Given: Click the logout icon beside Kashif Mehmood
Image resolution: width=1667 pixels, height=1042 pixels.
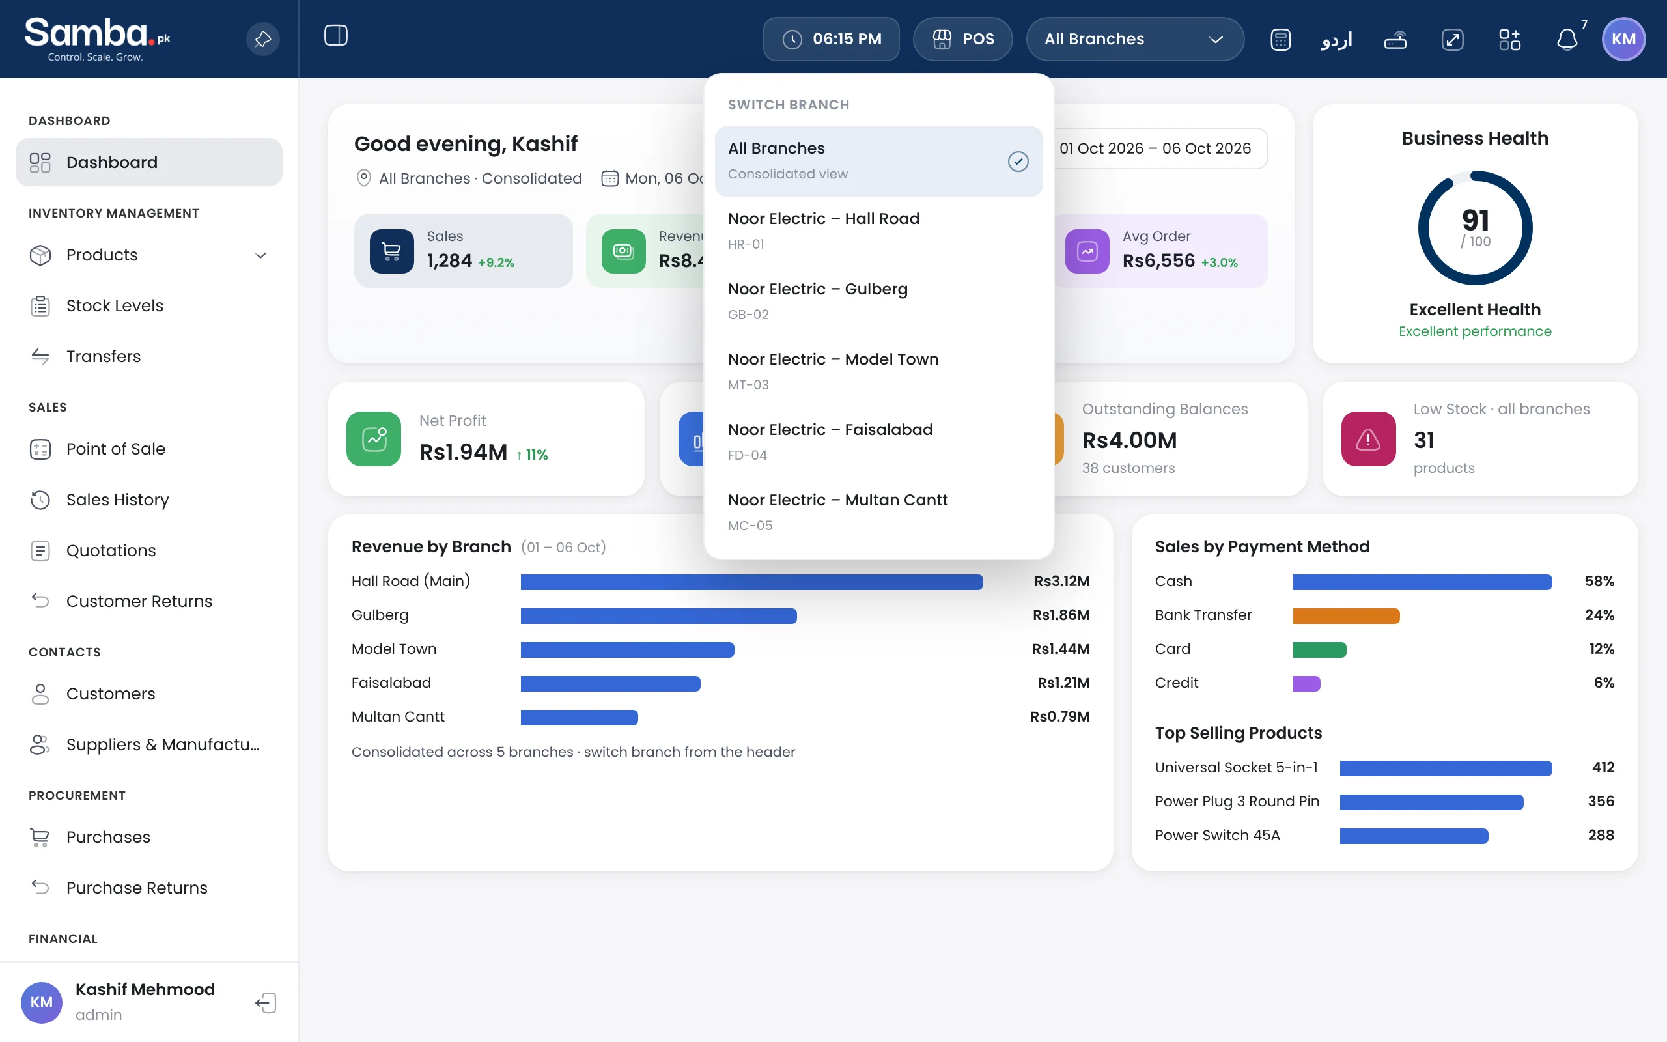Looking at the screenshot, I should [x=266, y=1002].
